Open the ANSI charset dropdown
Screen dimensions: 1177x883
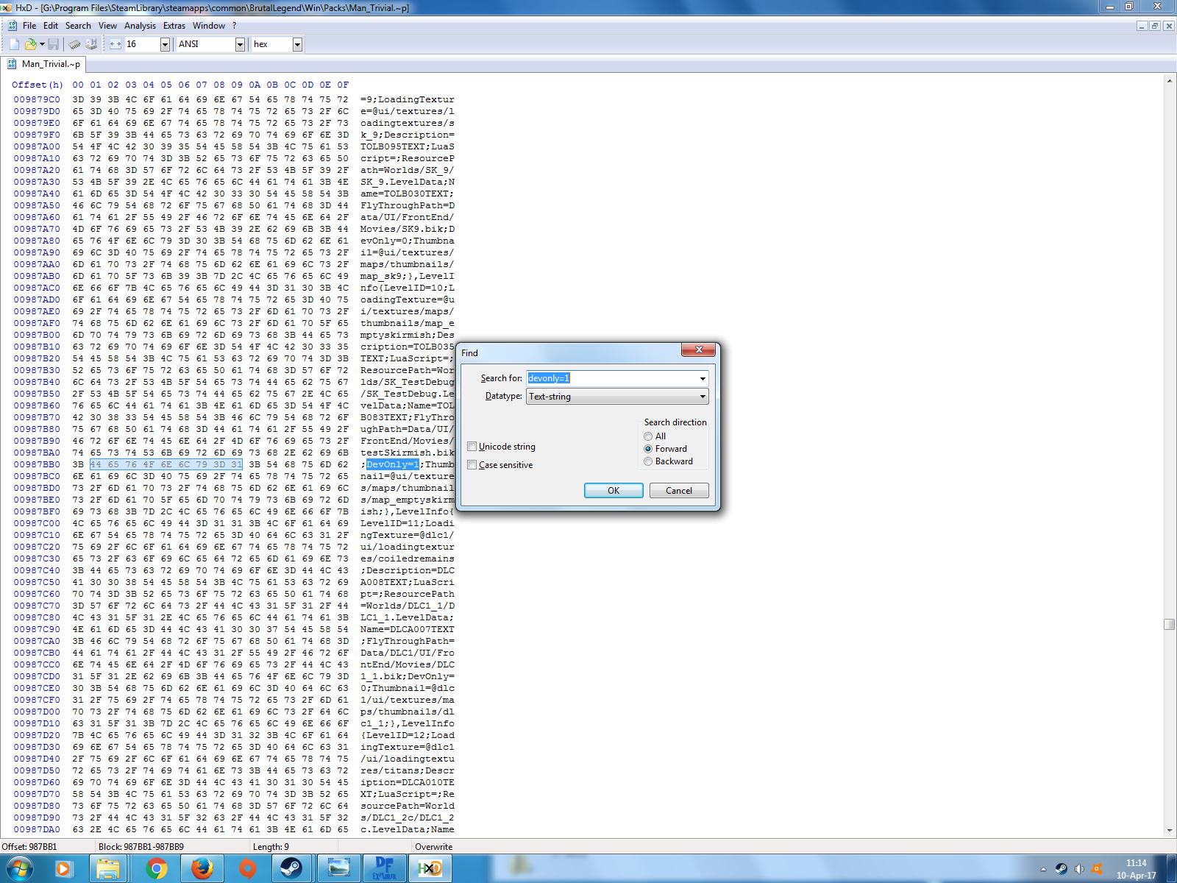pyautogui.click(x=240, y=44)
